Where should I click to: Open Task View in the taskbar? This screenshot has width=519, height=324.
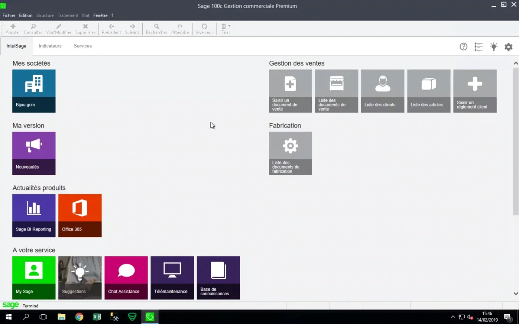(43, 317)
